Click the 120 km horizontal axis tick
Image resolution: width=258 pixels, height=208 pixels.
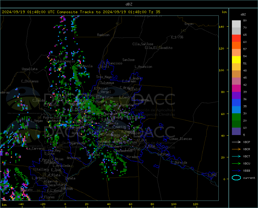click(x=196, y=204)
